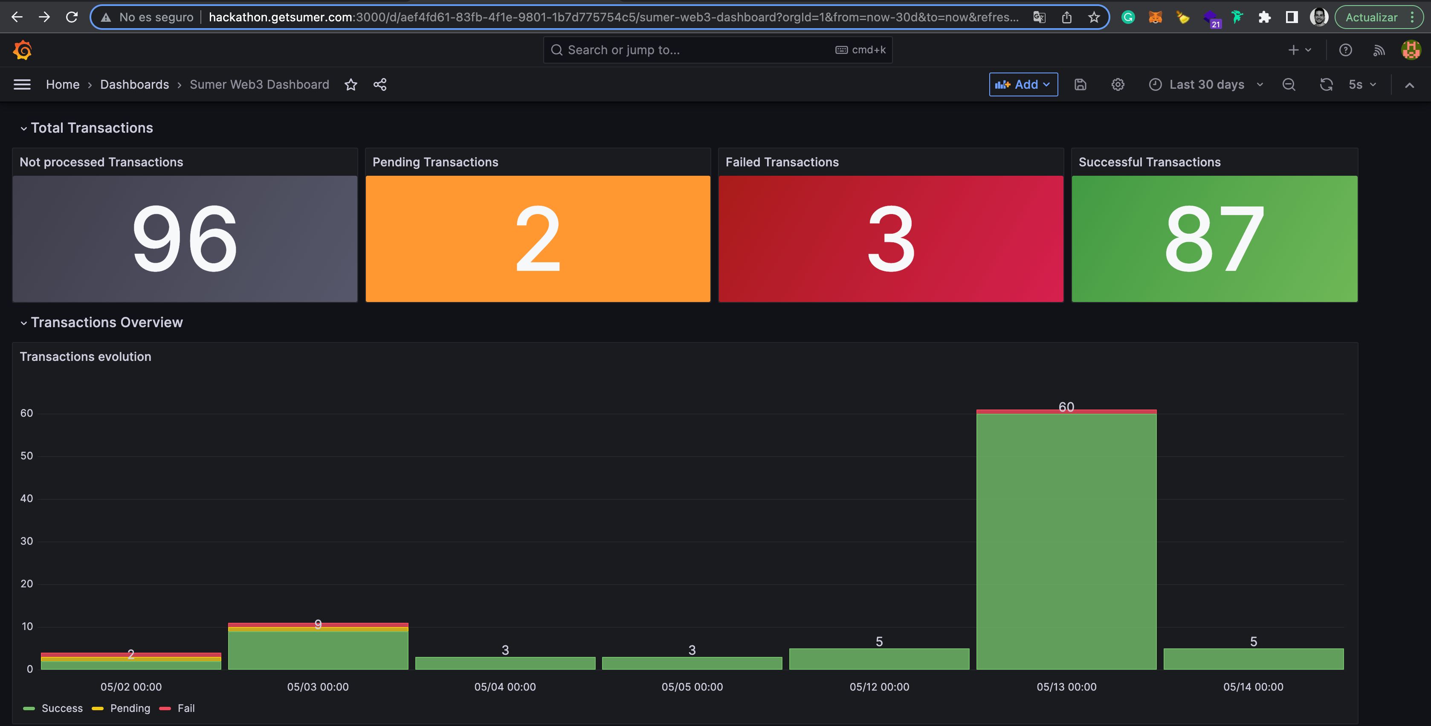Open the Chrome extensions puzzle icon
The height and width of the screenshot is (726, 1431).
point(1264,17)
